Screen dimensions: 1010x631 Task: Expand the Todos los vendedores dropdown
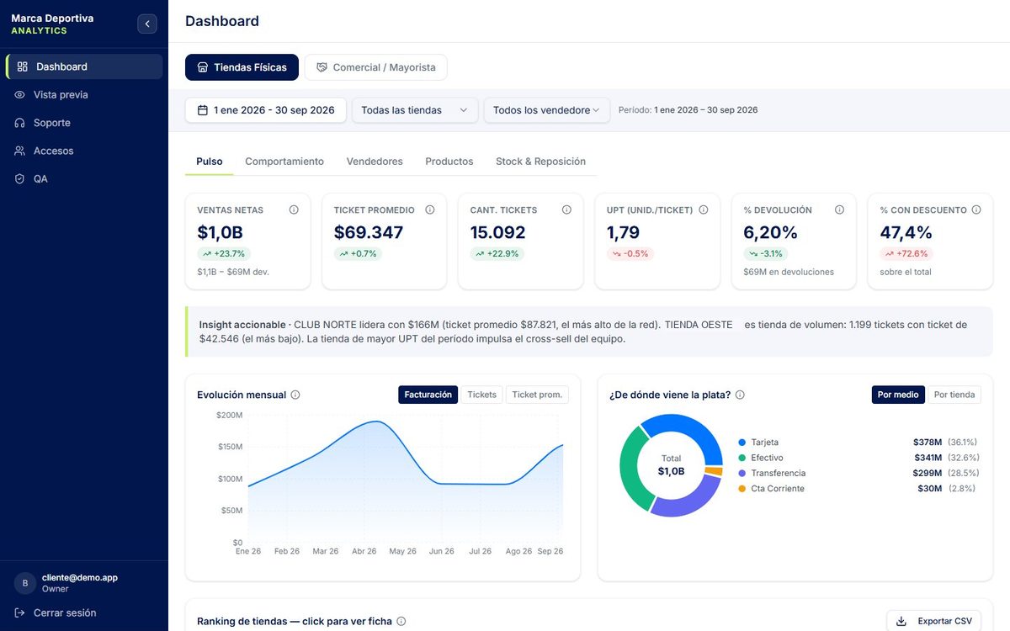pyautogui.click(x=547, y=110)
